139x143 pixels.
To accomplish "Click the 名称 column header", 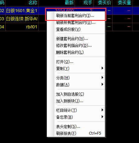I will [33, 2].
